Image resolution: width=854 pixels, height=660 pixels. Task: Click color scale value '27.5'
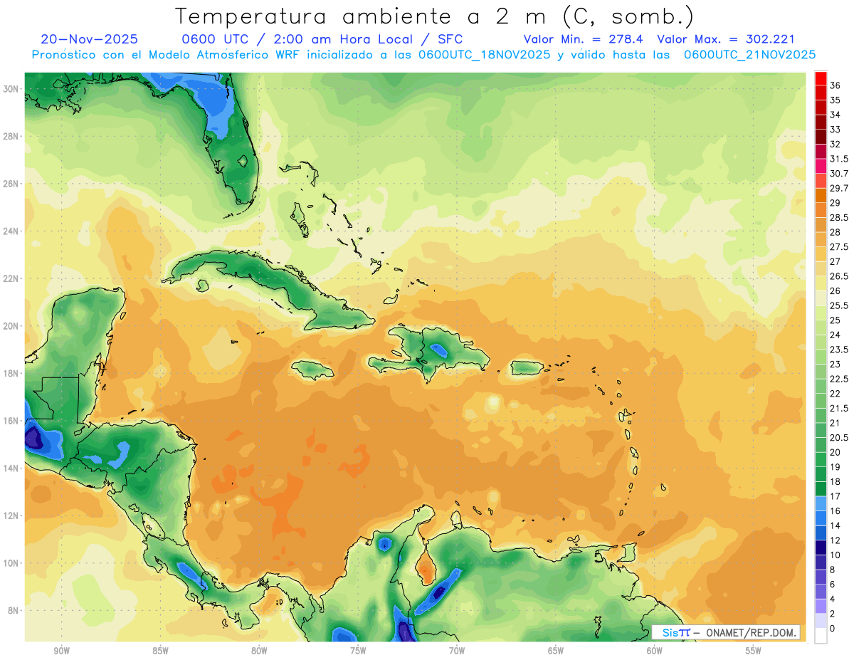839,247
